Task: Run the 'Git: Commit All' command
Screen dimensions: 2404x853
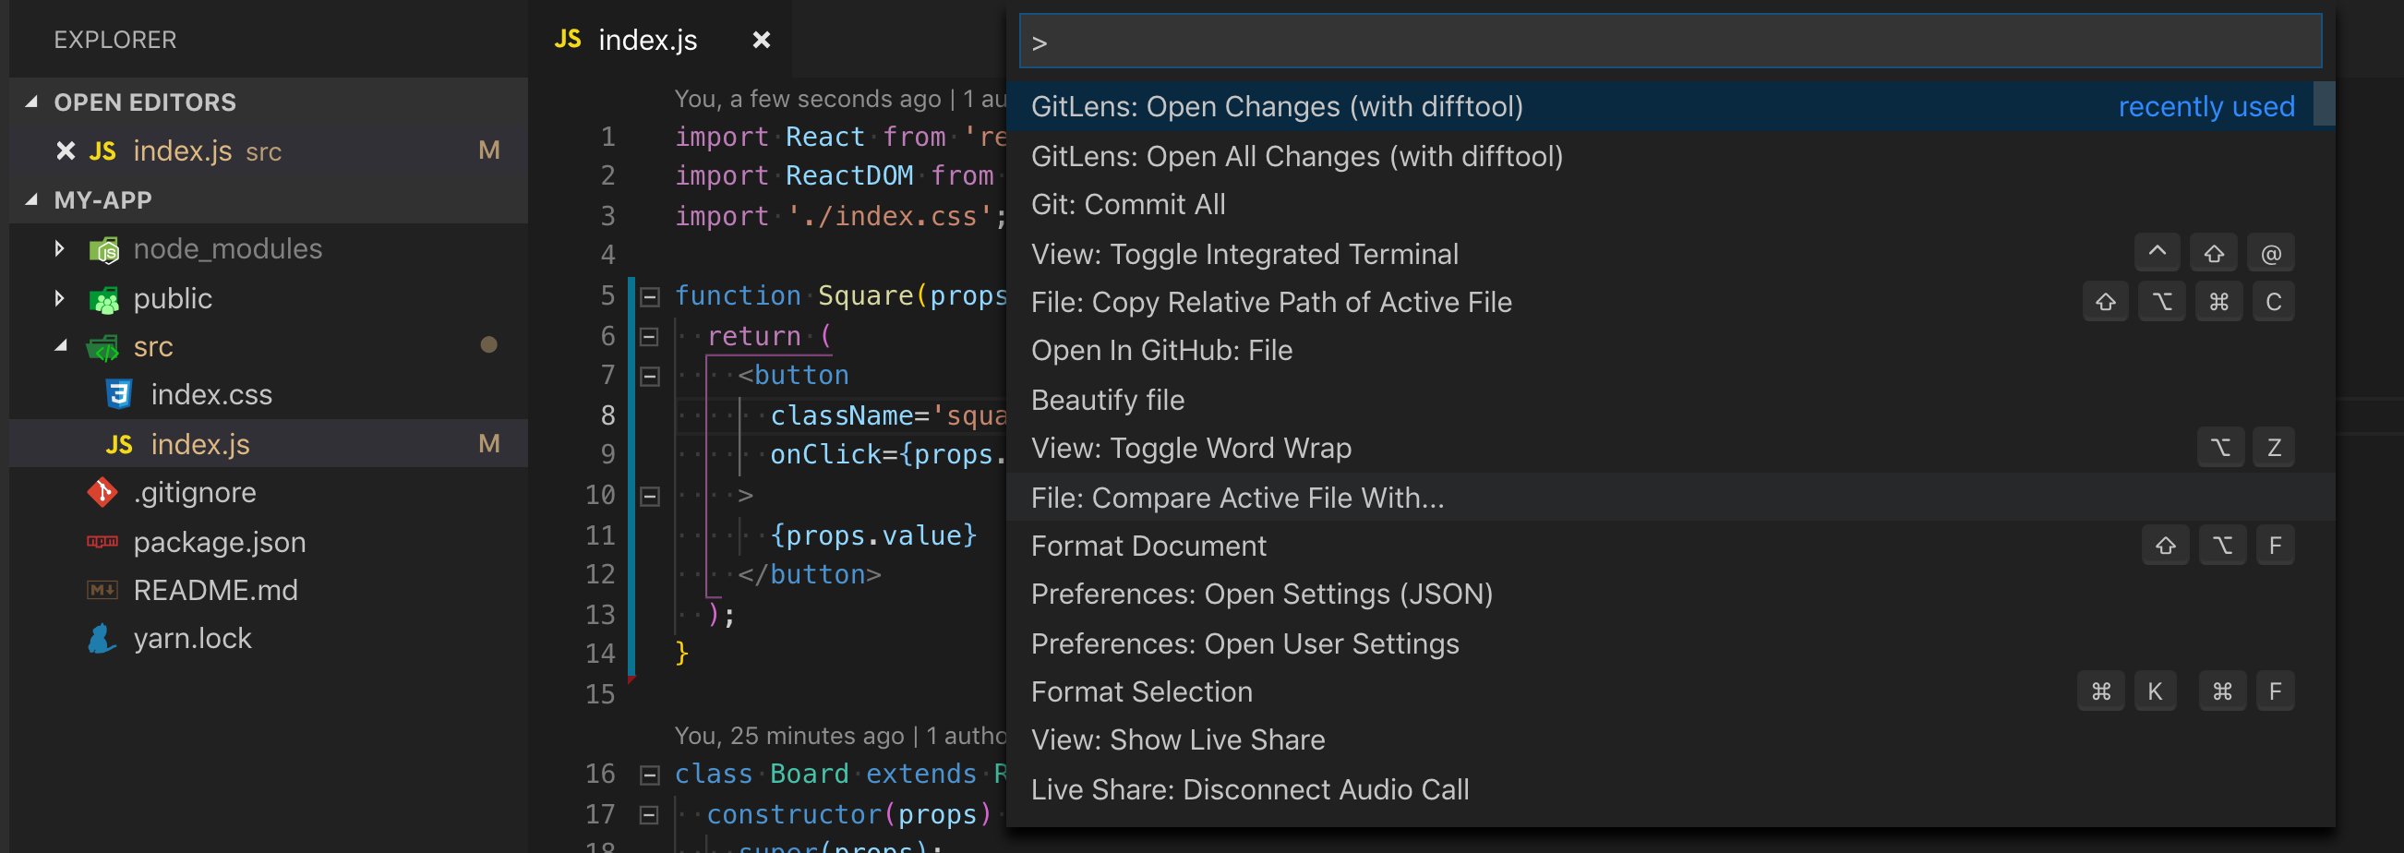Action: pos(1128,204)
